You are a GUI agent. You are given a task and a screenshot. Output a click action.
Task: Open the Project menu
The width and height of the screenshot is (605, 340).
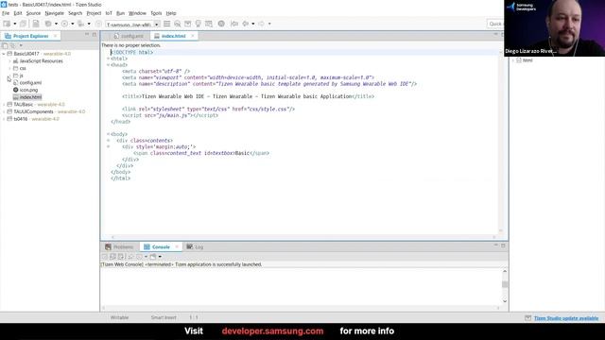point(94,13)
